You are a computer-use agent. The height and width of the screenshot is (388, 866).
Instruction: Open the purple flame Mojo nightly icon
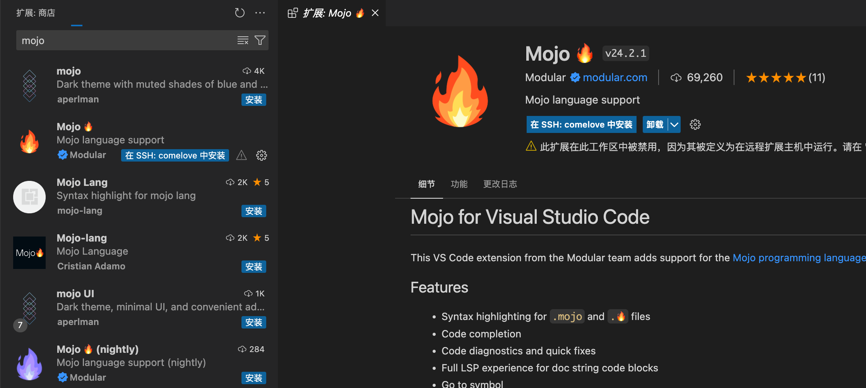[29, 364]
